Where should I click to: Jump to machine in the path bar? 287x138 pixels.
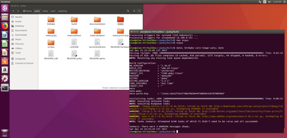click(x=62, y=11)
